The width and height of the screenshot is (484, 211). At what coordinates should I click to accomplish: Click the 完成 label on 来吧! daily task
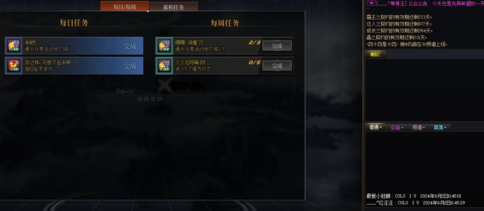[130, 46]
